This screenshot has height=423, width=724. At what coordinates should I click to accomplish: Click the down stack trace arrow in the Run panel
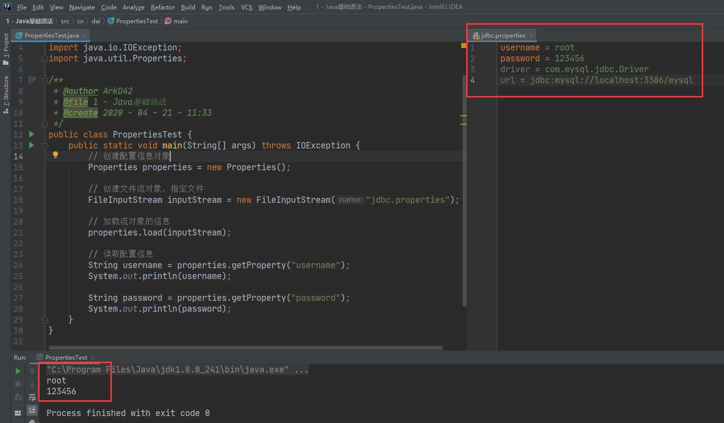32,384
